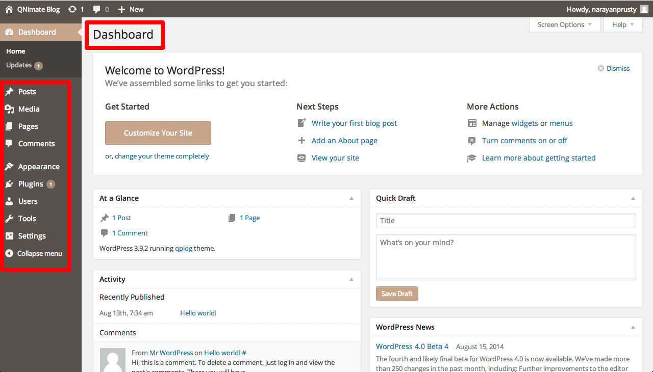Click the icon beside Turn comments on or off
This screenshot has width=653, height=372.
(472, 141)
